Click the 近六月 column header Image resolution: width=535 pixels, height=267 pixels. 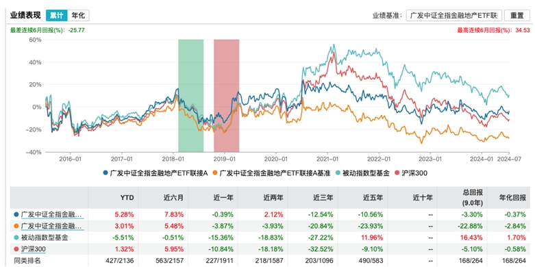(x=177, y=197)
